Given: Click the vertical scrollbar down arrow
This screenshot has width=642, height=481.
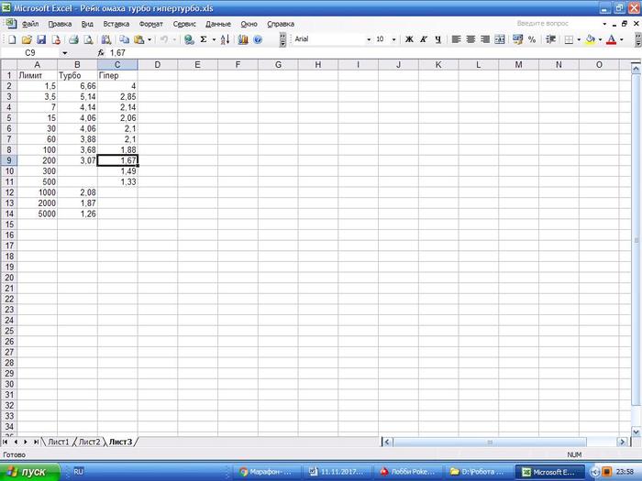Looking at the screenshot, I should (x=636, y=432).
